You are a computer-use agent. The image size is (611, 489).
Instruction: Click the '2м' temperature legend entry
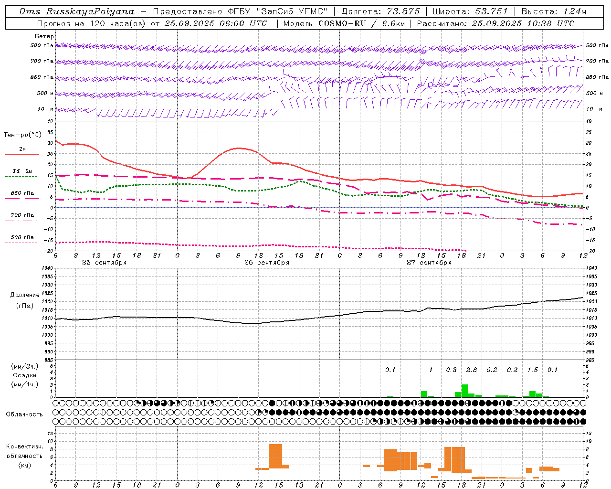(x=22, y=149)
